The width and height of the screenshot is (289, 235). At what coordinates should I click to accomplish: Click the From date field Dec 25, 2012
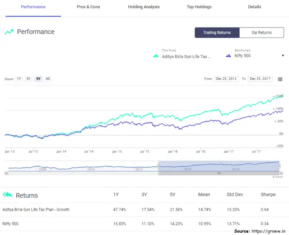[x=226, y=79]
